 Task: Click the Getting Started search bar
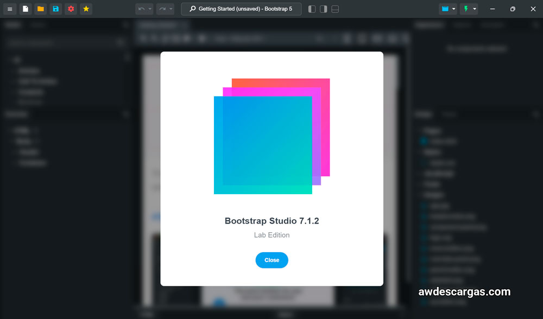(x=241, y=9)
